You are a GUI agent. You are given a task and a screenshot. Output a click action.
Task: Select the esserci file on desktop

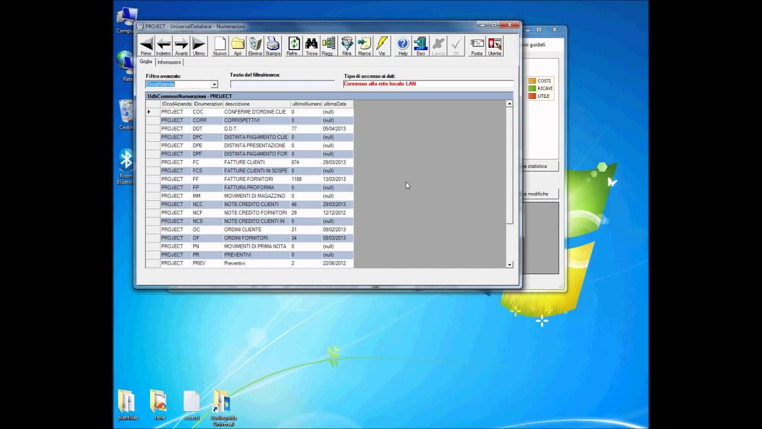[191, 405]
